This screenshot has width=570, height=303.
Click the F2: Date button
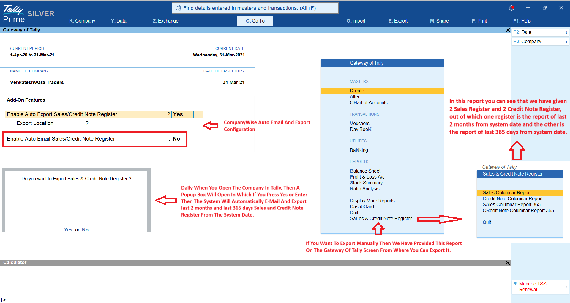click(538, 32)
